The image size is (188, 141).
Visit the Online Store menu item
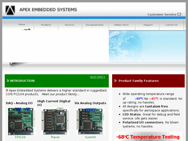pos(121,25)
